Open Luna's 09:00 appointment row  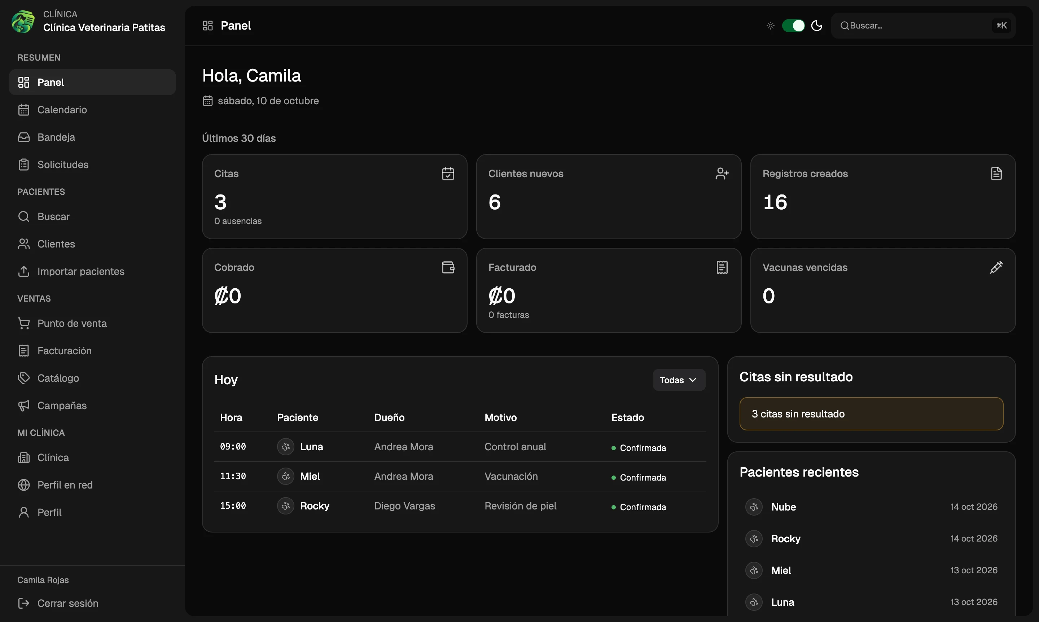[460, 447]
